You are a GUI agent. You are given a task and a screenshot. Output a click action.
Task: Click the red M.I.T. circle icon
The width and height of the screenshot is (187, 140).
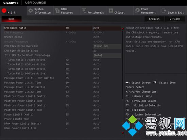tap(4, 11)
